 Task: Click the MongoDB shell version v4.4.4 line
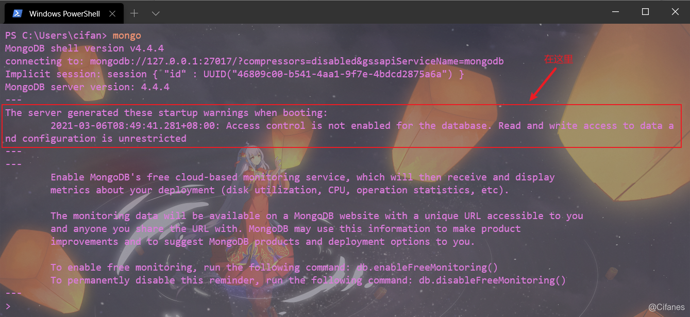[85, 48]
